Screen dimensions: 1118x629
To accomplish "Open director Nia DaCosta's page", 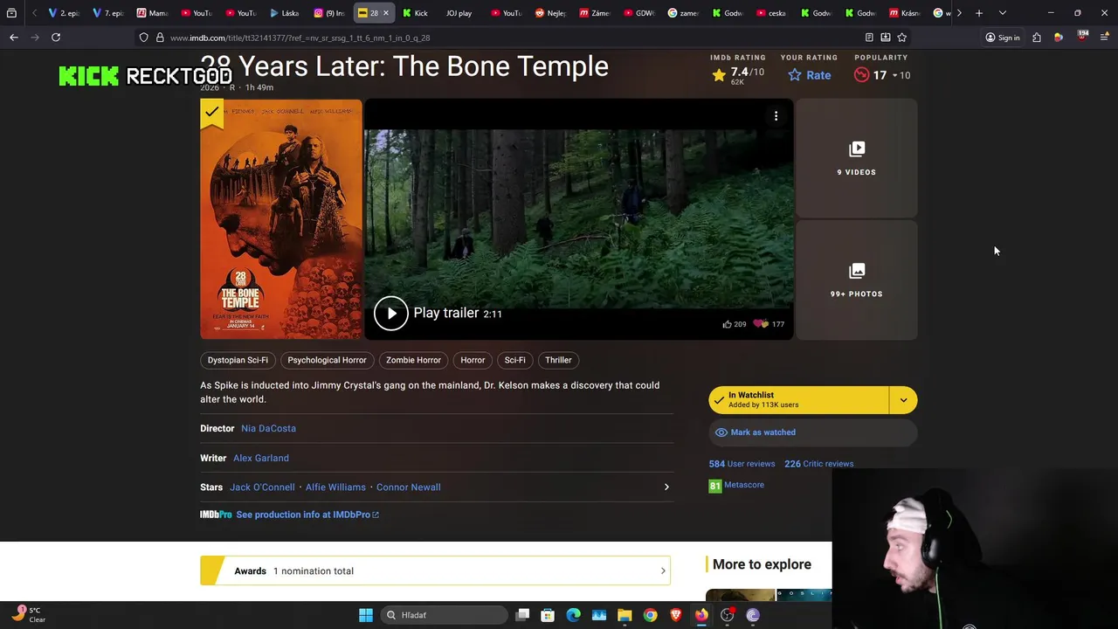I will 268,429.
